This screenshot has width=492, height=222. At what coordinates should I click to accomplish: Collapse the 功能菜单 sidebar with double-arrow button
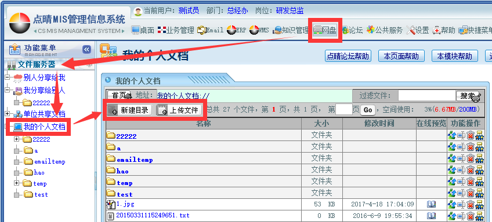tap(87, 49)
